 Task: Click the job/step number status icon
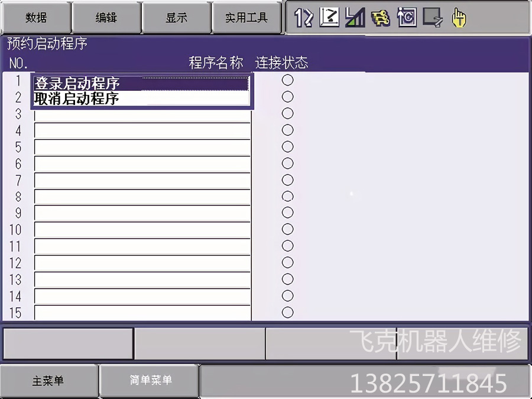click(303, 17)
